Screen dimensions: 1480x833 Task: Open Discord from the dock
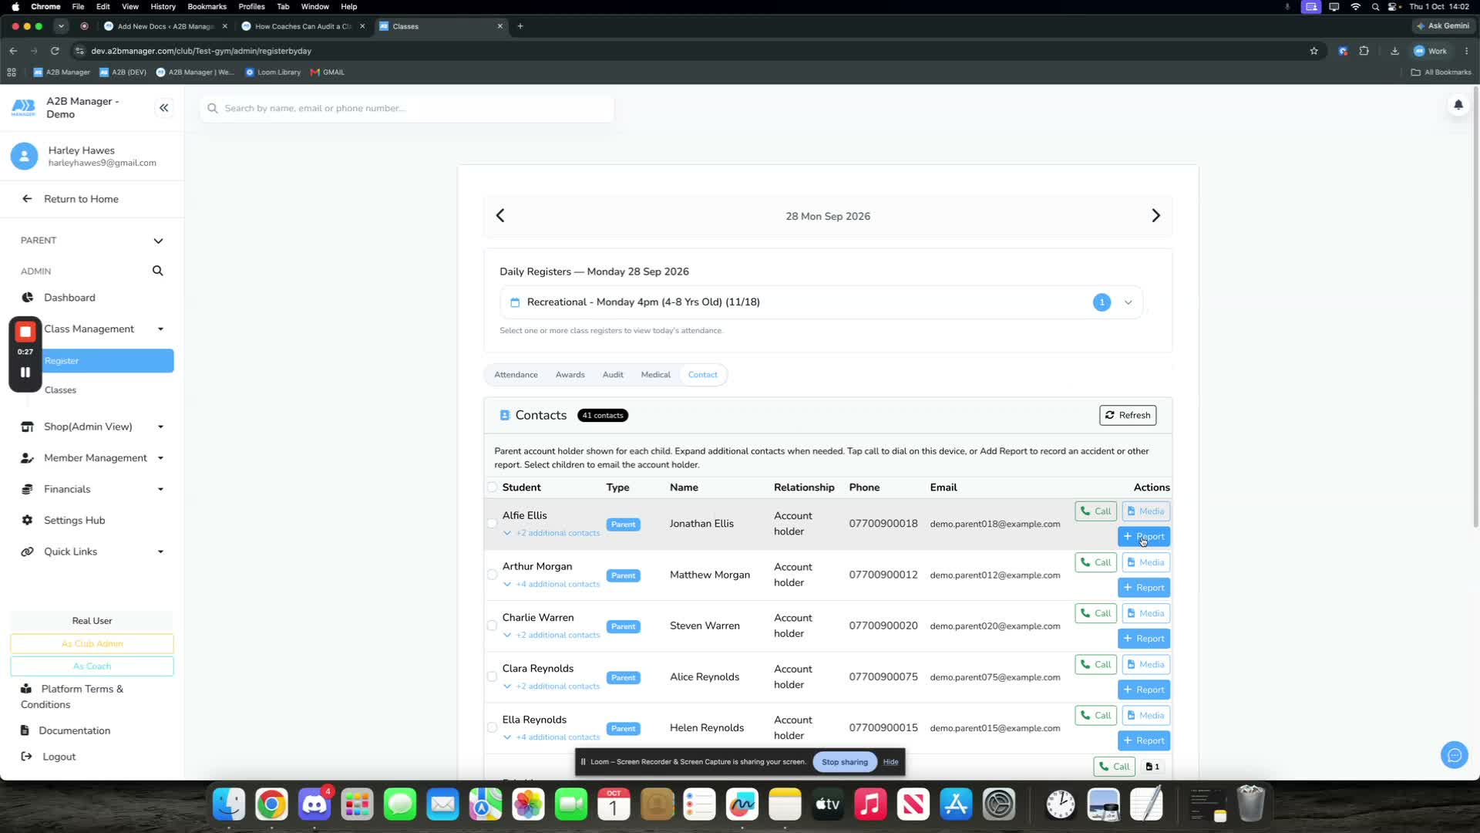[x=314, y=805]
